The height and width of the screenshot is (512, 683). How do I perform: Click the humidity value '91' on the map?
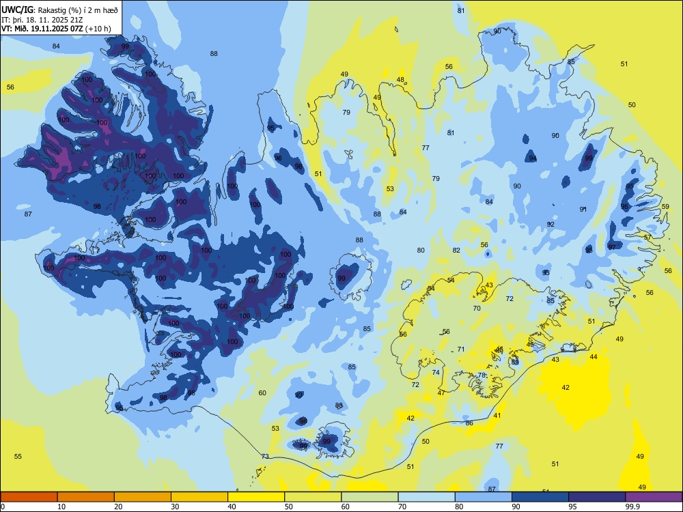583,210
